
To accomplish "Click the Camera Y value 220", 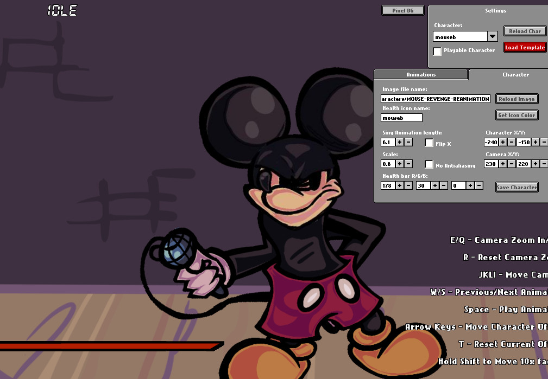I will click(x=524, y=164).
